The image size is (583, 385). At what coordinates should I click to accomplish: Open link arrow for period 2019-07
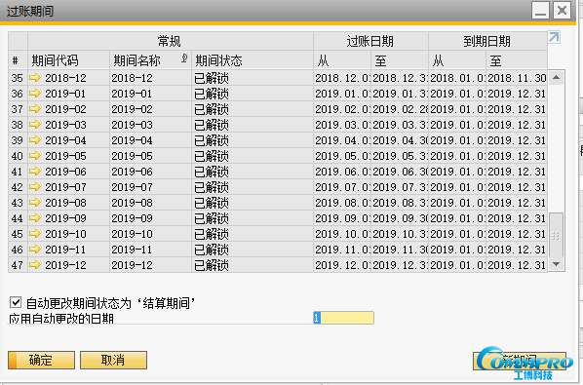coord(35,187)
